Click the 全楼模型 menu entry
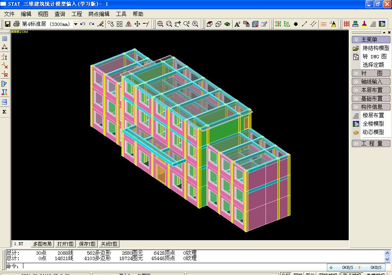Image resolution: width=392 pixels, height=275 pixels. click(373, 123)
